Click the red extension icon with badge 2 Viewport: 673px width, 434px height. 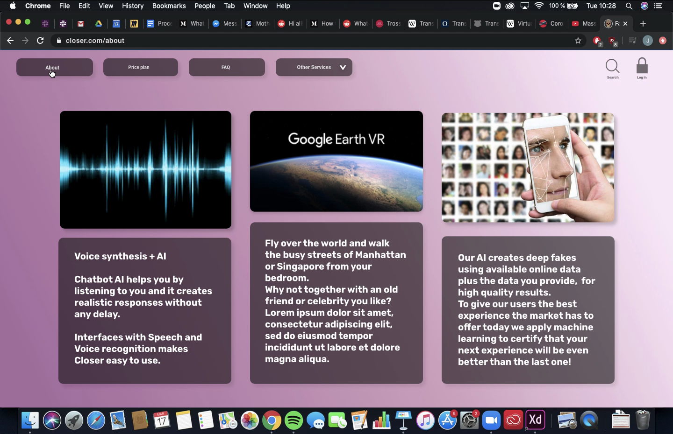597,41
